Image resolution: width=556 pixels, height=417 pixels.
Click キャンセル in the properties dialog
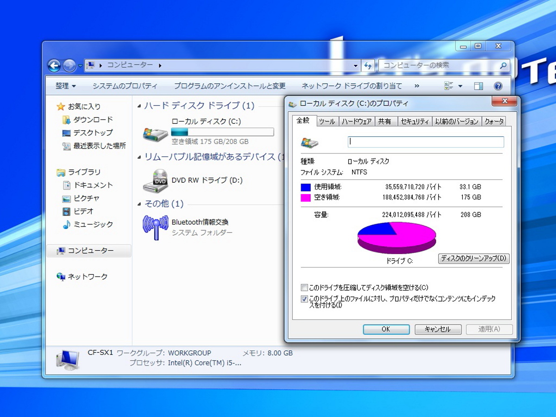(x=438, y=329)
